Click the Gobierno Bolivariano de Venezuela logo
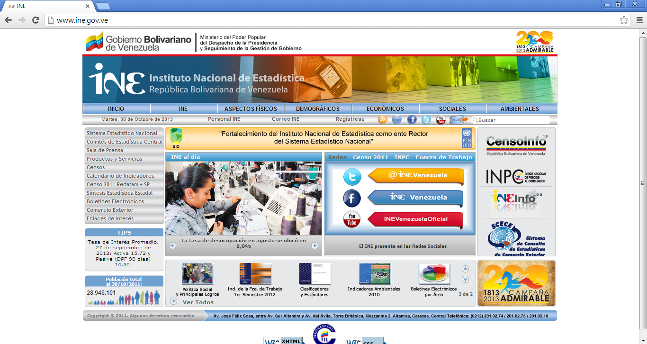The image size is (647, 344). tap(138, 43)
